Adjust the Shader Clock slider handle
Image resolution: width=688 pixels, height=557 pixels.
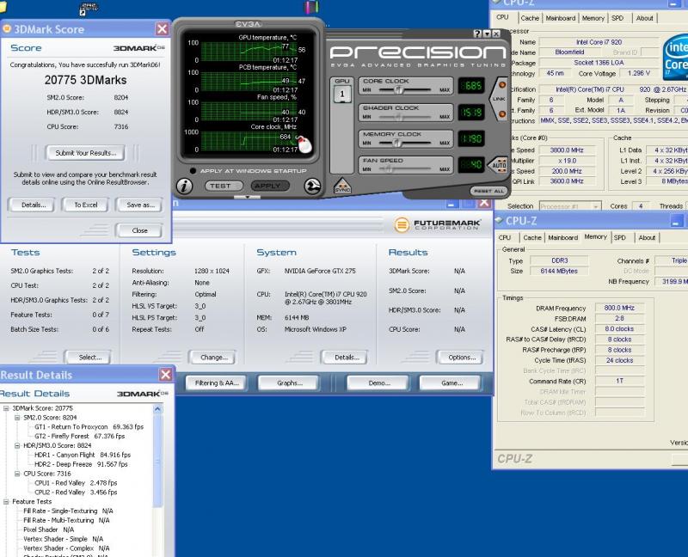tap(398, 117)
